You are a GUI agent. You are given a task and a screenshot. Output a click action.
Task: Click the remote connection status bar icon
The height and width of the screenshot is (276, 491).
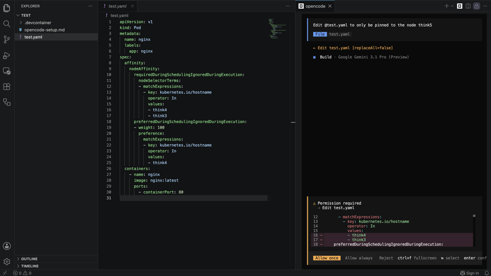pos(5,273)
